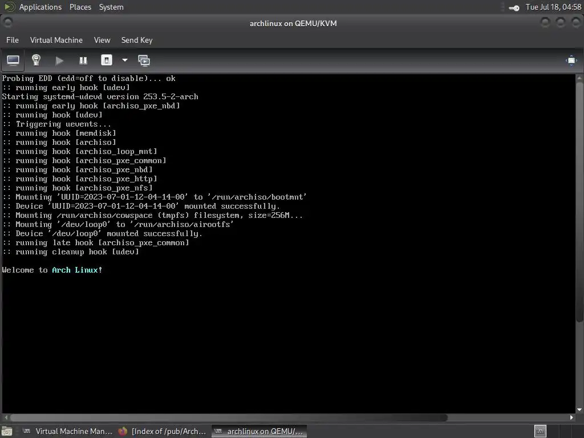Open the View menu

click(102, 40)
